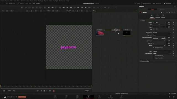This screenshot has width=177, height=99.
Task: Open the Fusion menu
Action: pyautogui.click(x=46, y=1)
